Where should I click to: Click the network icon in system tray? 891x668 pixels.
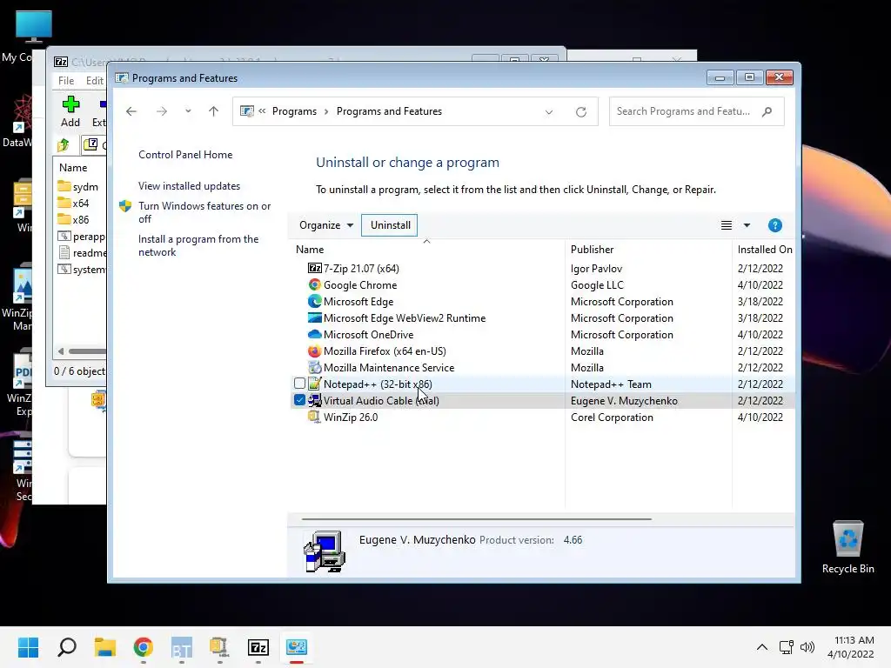coord(786,647)
